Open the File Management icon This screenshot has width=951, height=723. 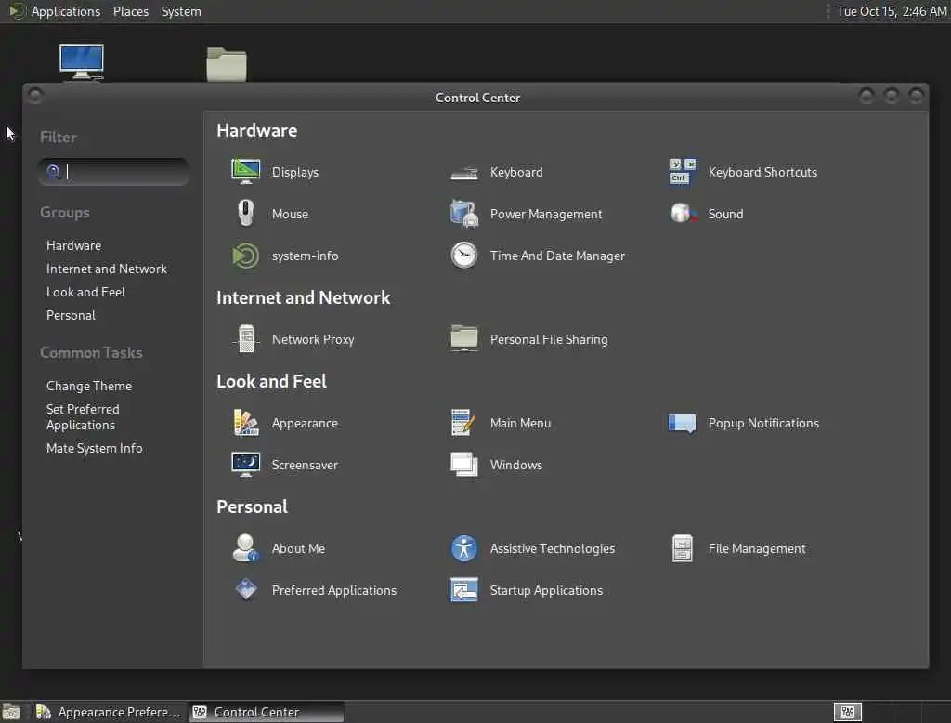683,548
